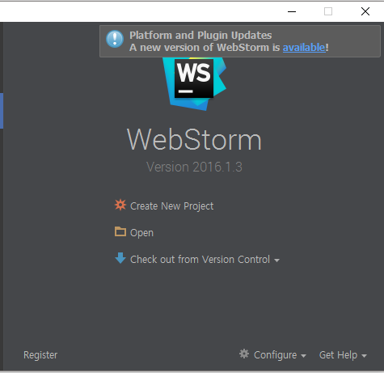Select Create New Project
Viewport: 384px width, 373px height.
[x=171, y=206]
